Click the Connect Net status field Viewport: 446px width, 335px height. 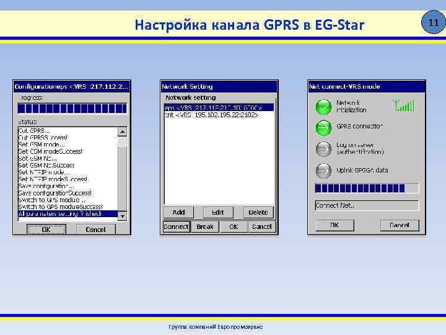click(x=367, y=205)
